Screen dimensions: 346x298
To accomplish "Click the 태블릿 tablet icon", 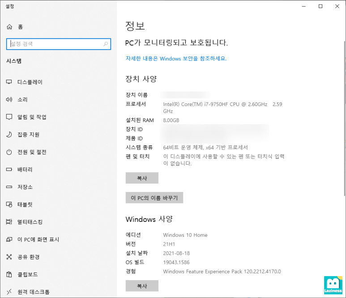I will (x=9, y=204).
